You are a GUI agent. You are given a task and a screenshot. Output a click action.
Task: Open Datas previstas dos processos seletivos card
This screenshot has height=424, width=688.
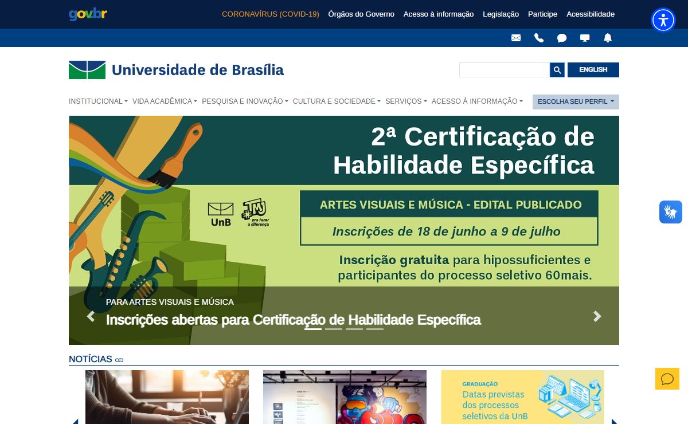(x=522, y=397)
